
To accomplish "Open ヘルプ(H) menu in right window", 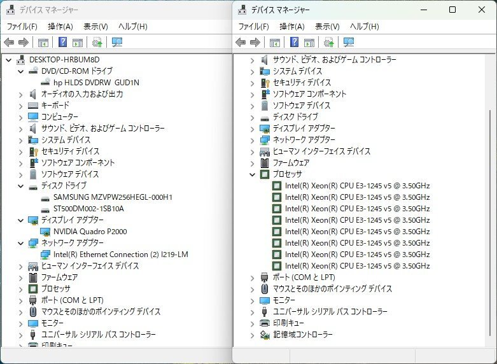I will (x=365, y=27).
